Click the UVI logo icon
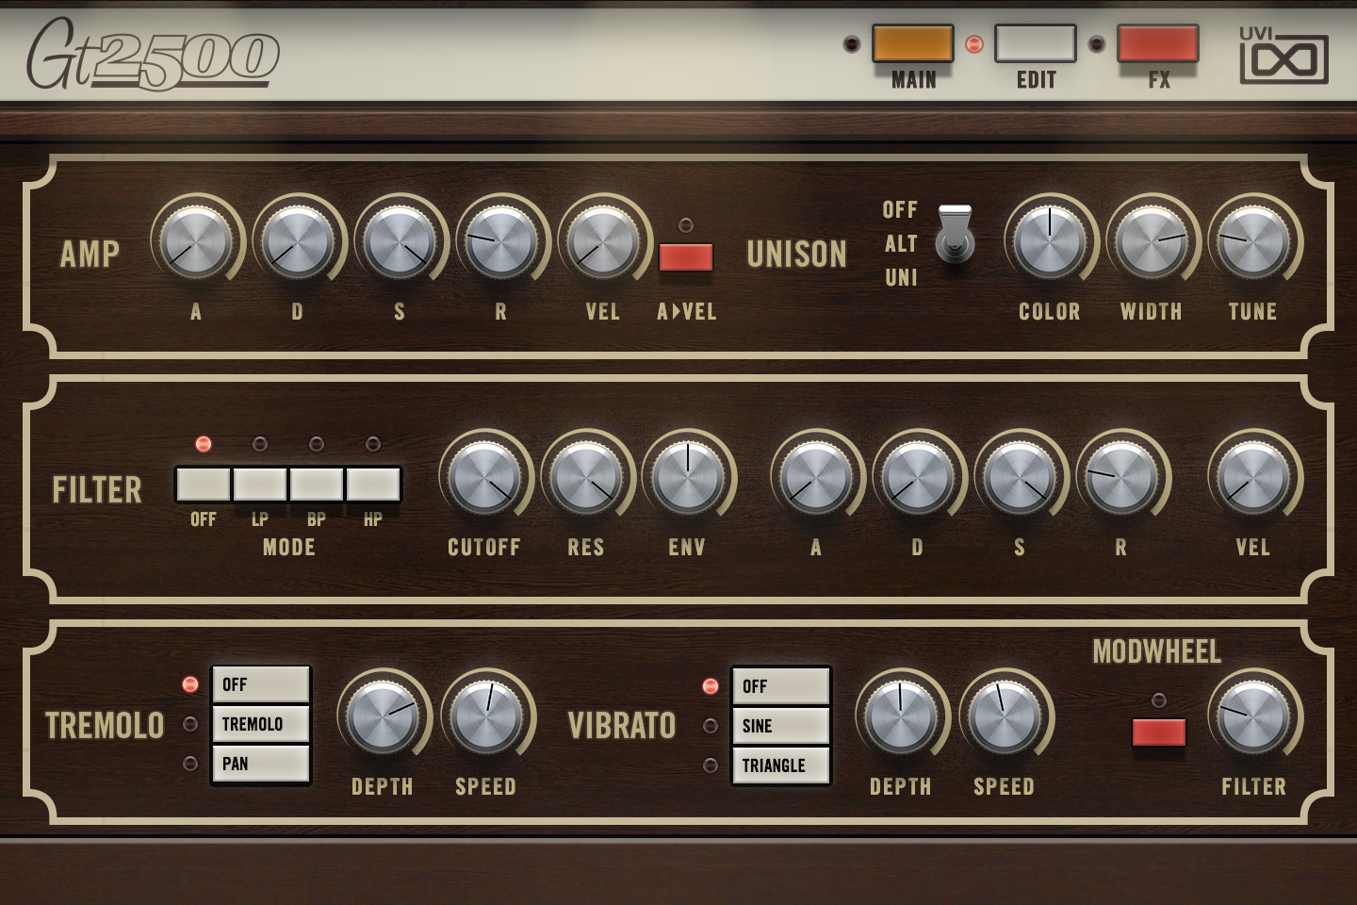Viewport: 1357px width, 905px height. pos(1283,57)
